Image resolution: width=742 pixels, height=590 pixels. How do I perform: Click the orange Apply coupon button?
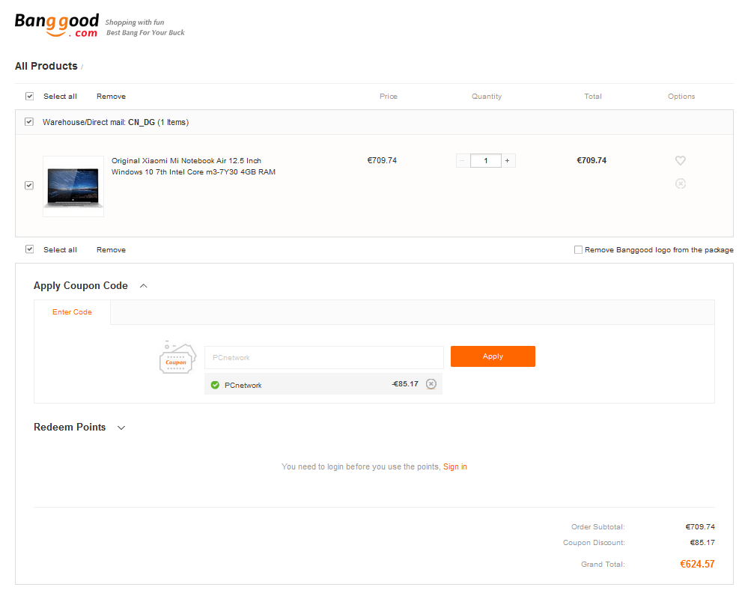click(x=493, y=356)
